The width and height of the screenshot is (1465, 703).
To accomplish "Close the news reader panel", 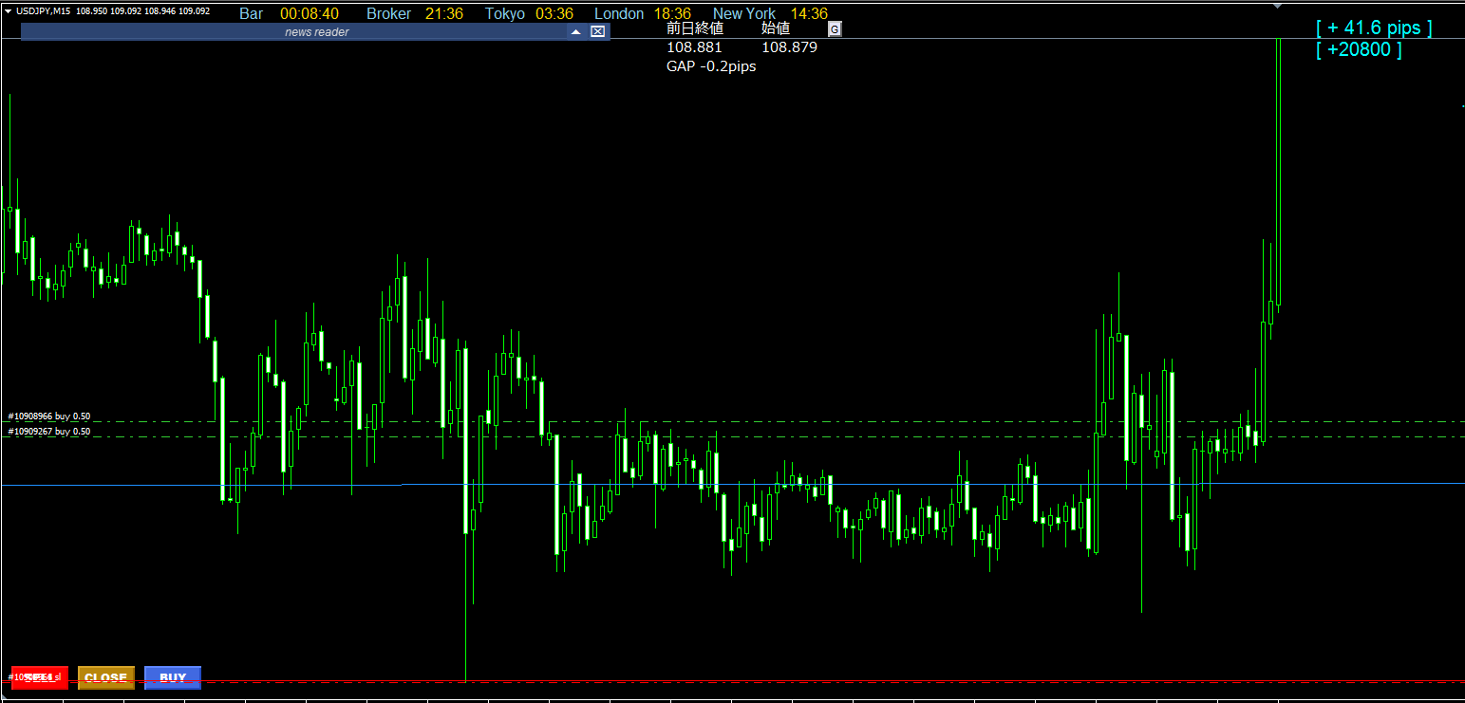I will pos(597,31).
